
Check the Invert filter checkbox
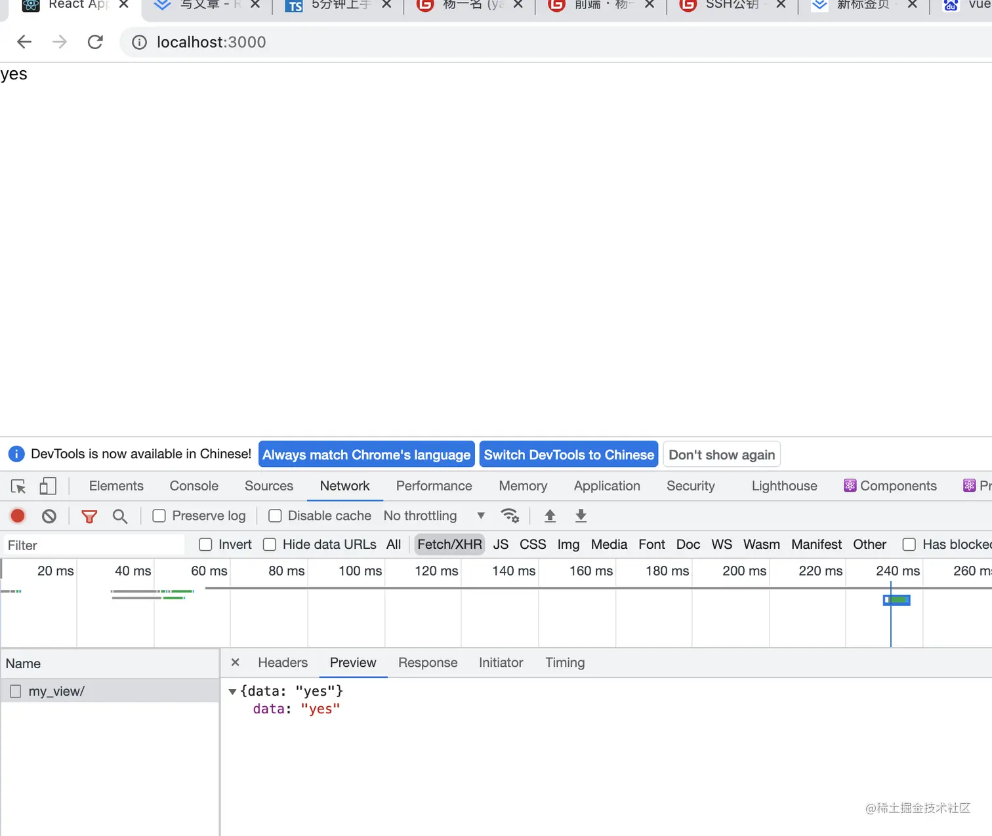(205, 545)
